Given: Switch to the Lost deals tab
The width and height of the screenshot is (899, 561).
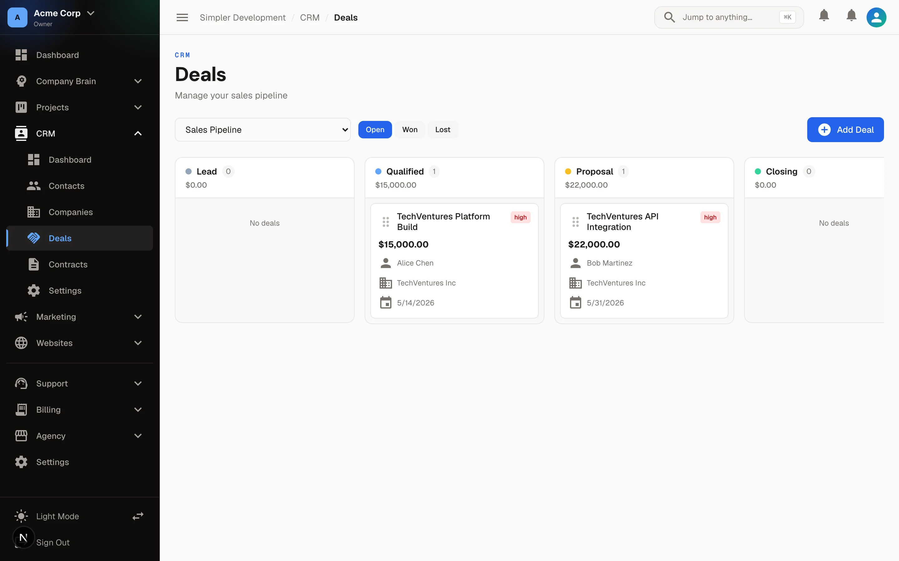Looking at the screenshot, I should tap(442, 129).
